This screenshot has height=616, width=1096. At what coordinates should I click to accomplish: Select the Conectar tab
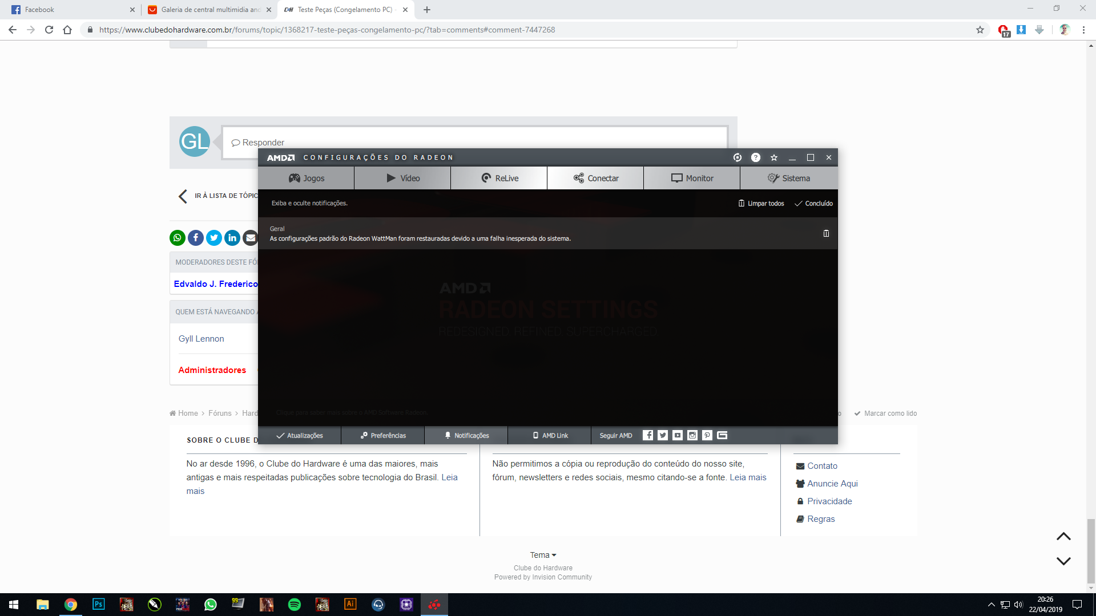(595, 178)
